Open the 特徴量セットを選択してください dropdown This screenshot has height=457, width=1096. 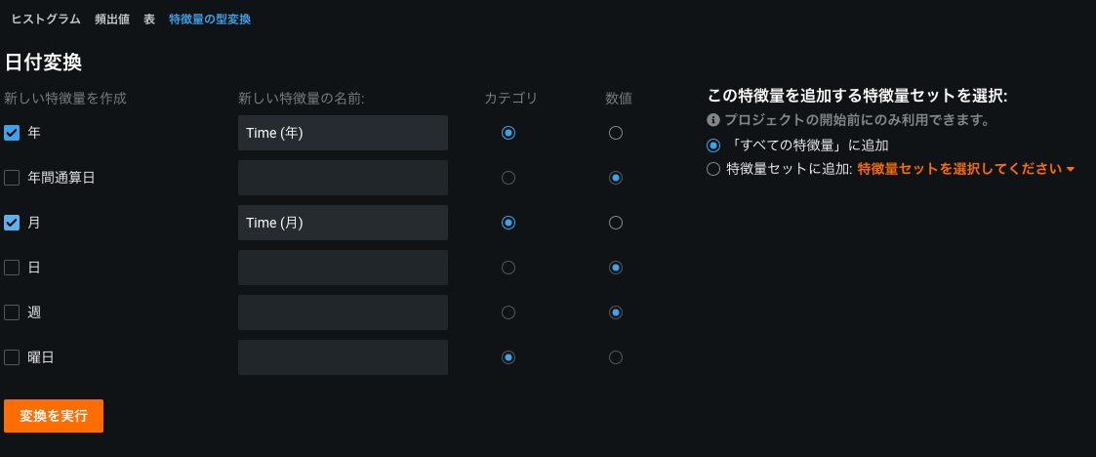[965, 169]
